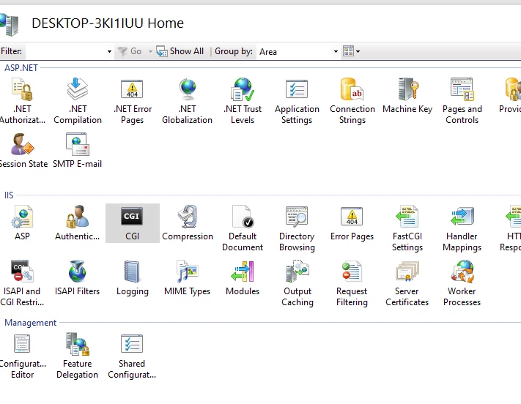Expand the Go button dropdown arrow
The width and height of the screenshot is (521, 404).
click(x=150, y=51)
